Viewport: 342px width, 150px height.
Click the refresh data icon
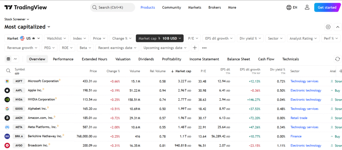point(338,59)
